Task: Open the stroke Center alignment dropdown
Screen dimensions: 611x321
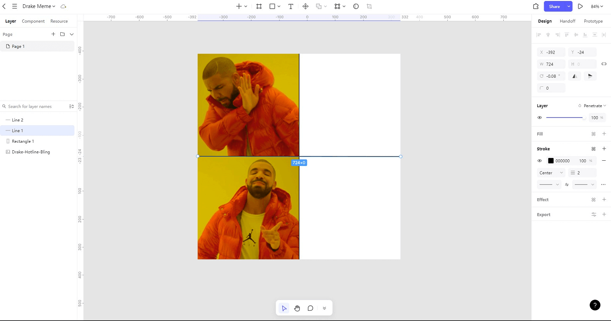Action: pyautogui.click(x=551, y=173)
